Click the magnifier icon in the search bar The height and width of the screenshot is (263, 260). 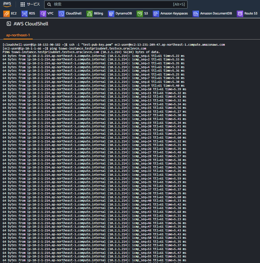[49, 4]
